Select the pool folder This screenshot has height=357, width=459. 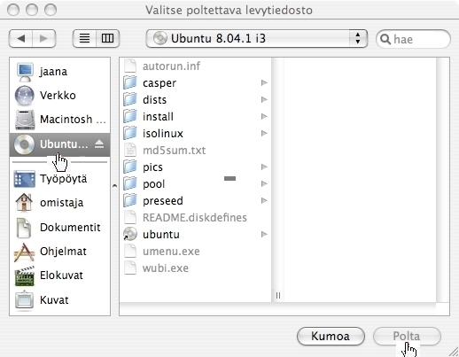coord(196,184)
